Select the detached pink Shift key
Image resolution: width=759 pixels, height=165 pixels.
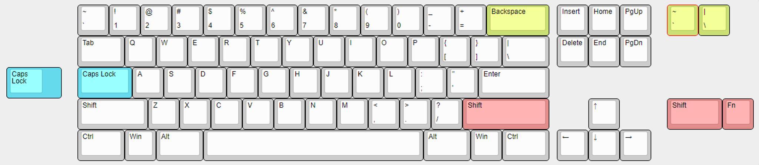click(695, 114)
